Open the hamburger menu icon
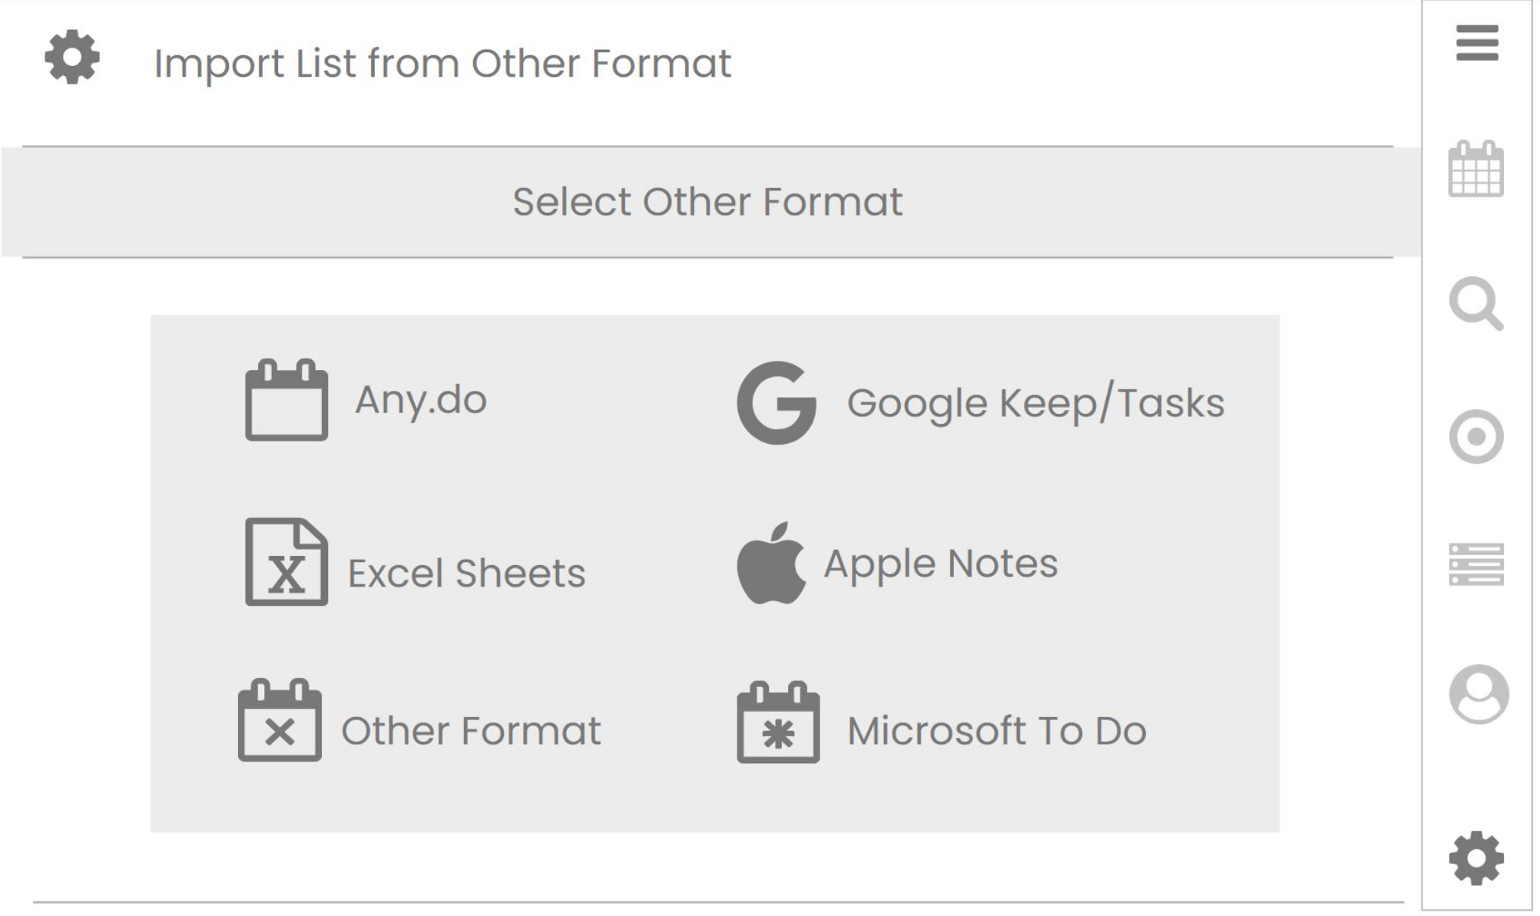 (x=1476, y=42)
